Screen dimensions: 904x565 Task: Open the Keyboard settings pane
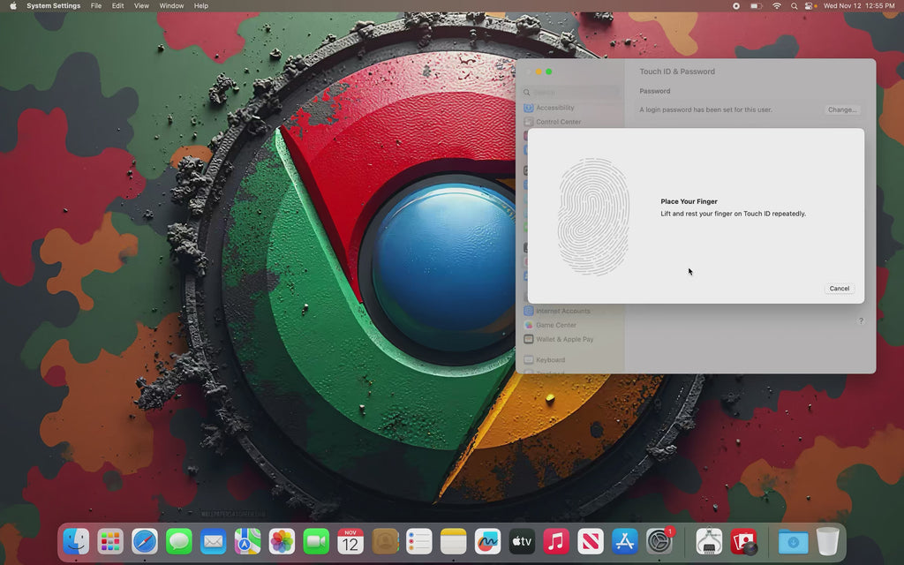pos(550,359)
